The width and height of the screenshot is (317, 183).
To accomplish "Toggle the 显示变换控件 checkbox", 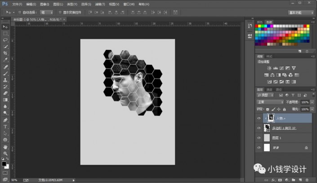I will [59, 12].
